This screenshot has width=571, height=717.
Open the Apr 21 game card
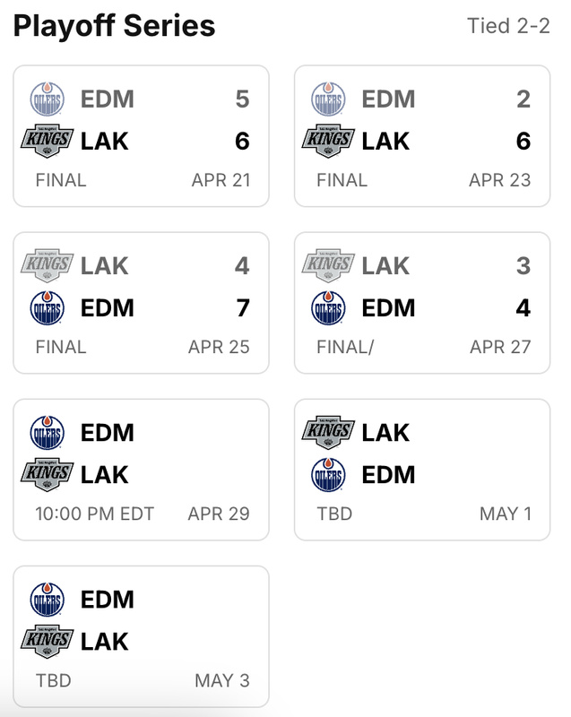click(142, 136)
